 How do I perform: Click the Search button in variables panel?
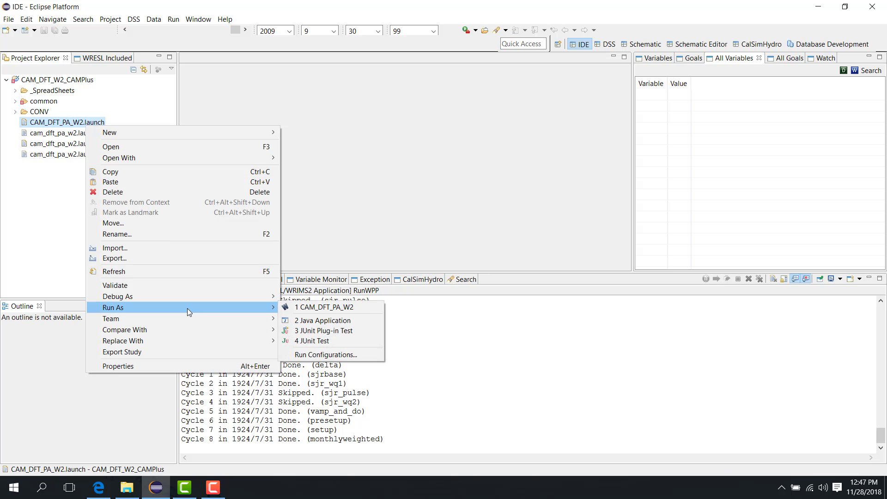tap(871, 71)
